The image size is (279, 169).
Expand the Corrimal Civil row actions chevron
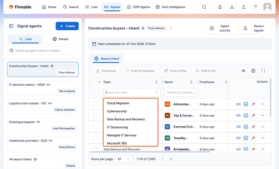pyautogui.click(x=262, y=127)
